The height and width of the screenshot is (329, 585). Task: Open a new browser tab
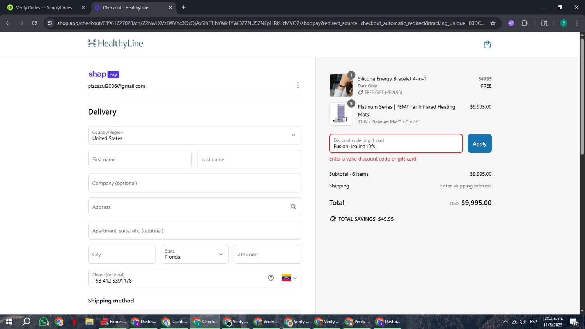coord(183,7)
